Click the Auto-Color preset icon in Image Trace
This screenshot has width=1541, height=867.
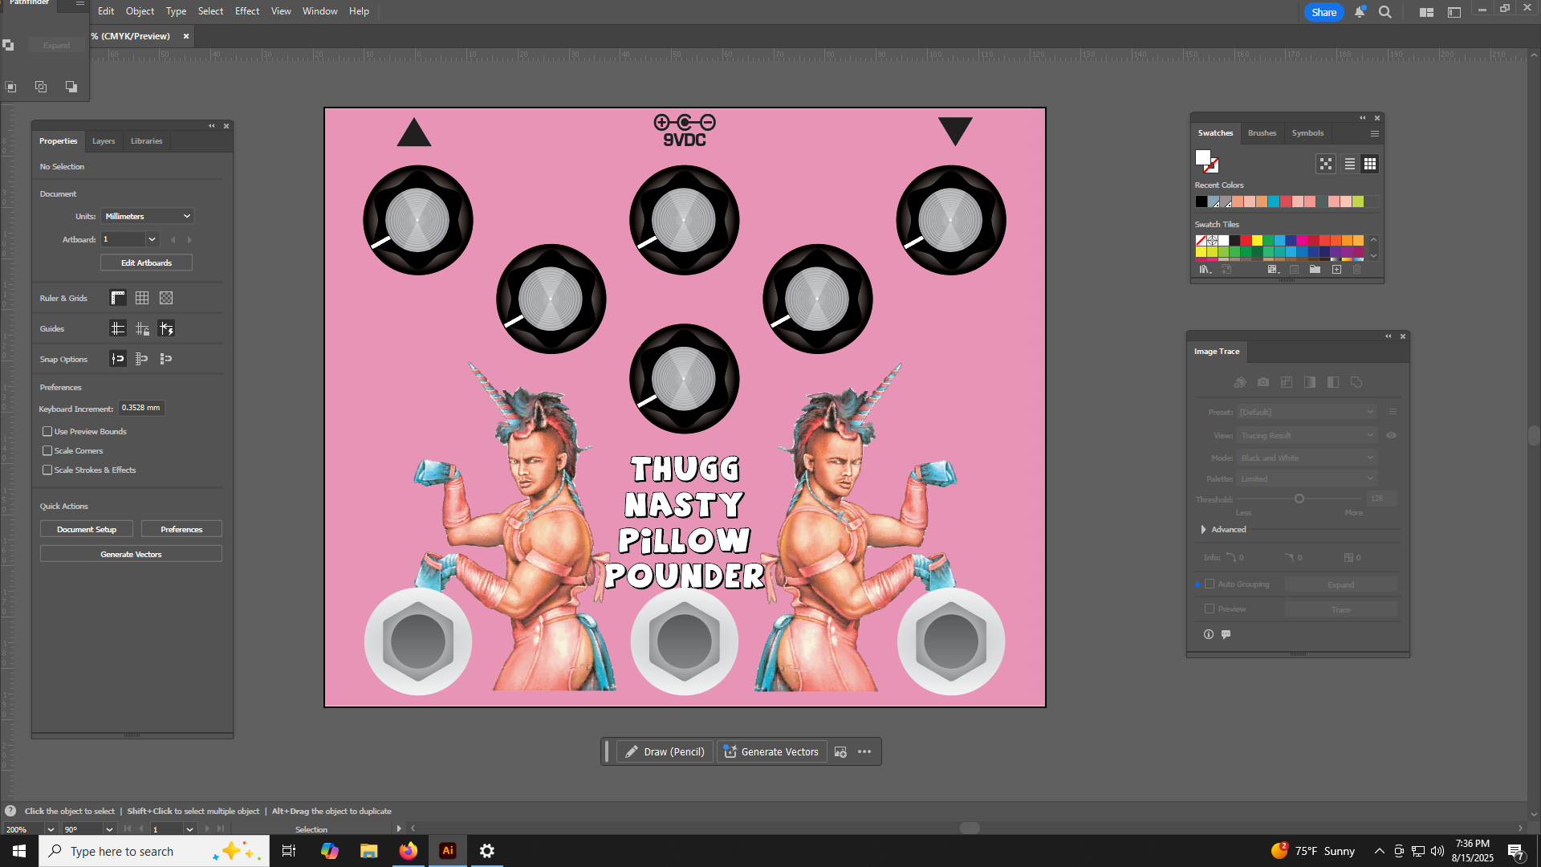(1240, 382)
